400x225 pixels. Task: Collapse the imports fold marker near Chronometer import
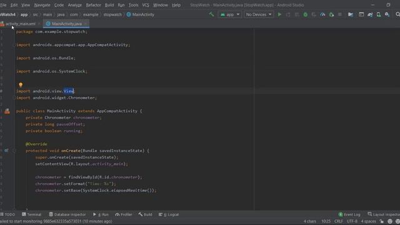(14, 97)
